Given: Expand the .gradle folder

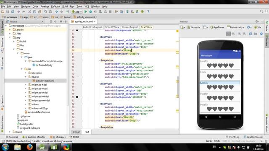Looking at the screenshot, I should pos(10,30).
